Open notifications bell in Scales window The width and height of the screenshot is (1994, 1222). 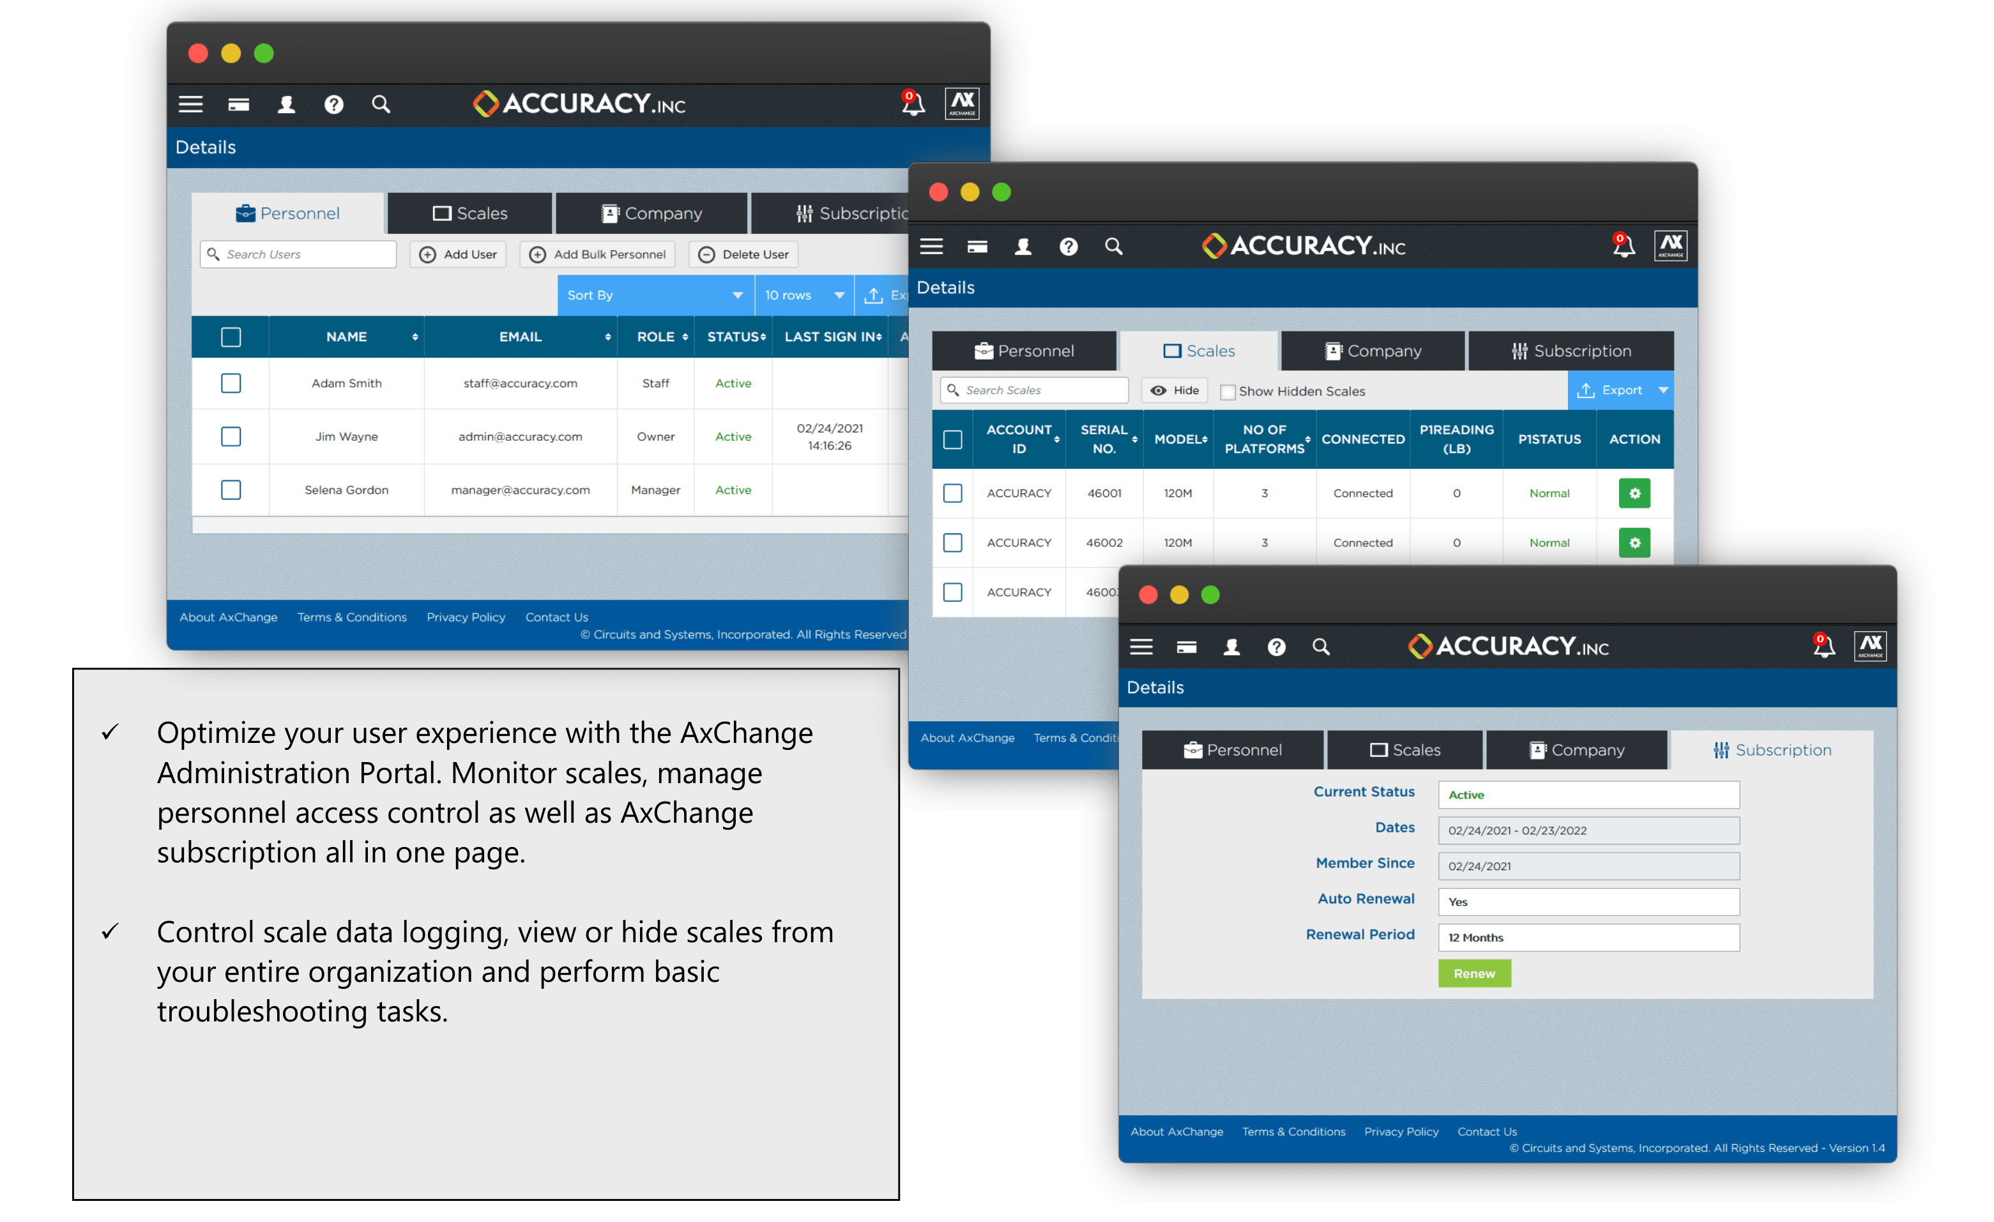(1624, 245)
